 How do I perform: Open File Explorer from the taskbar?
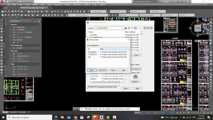(x=62, y=117)
